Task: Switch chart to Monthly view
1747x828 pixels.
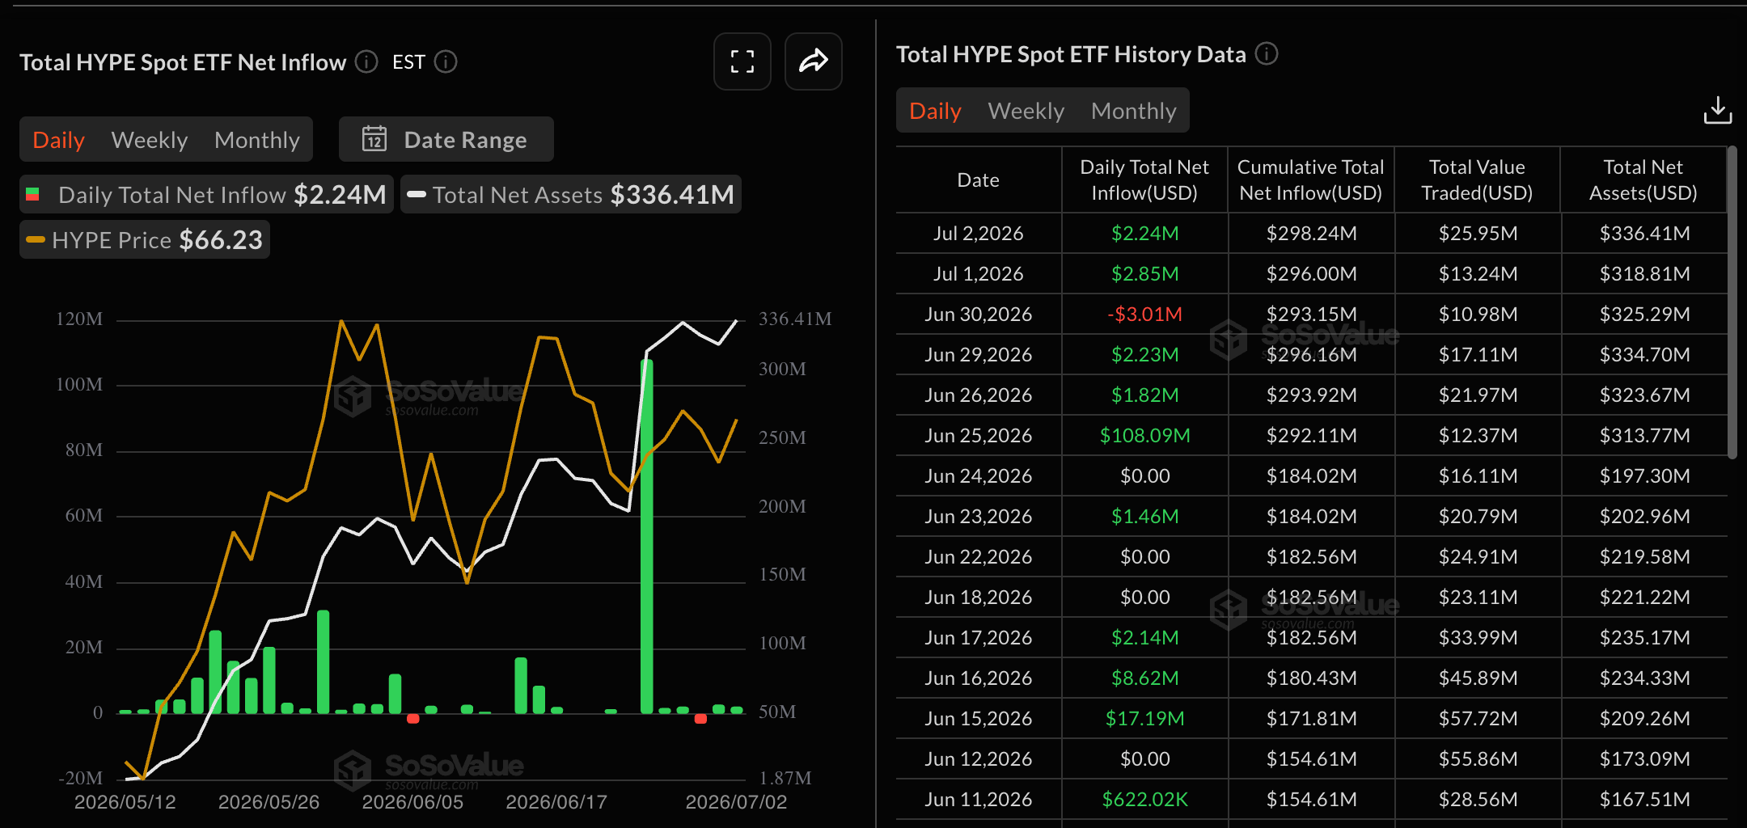Action: (x=257, y=140)
